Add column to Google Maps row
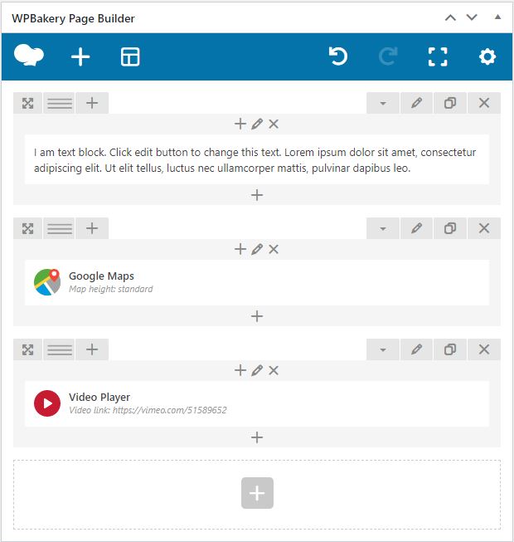This screenshot has width=514, height=542. (92, 228)
